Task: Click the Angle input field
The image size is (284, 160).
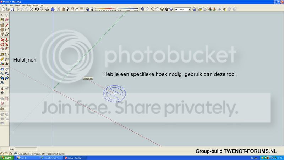Action: 26,149
